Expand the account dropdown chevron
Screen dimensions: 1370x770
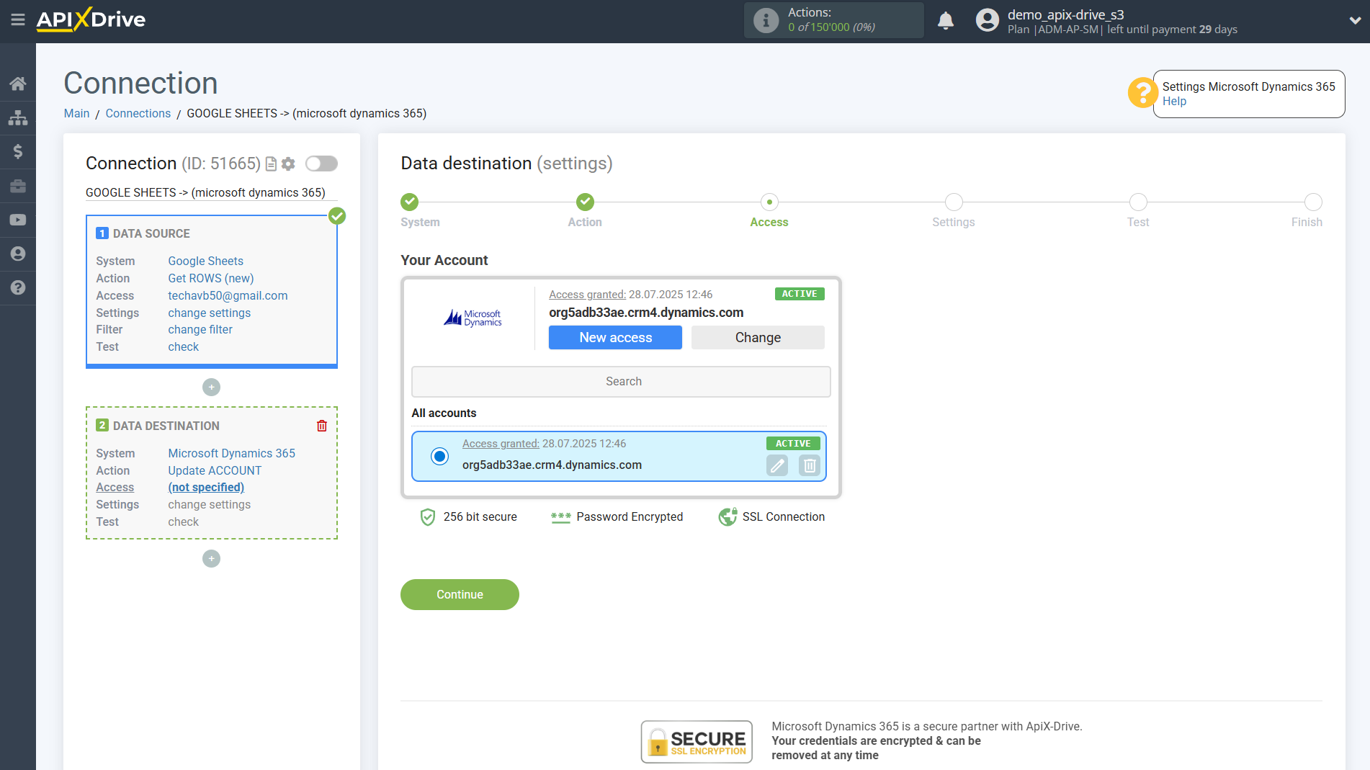click(x=1355, y=20)
